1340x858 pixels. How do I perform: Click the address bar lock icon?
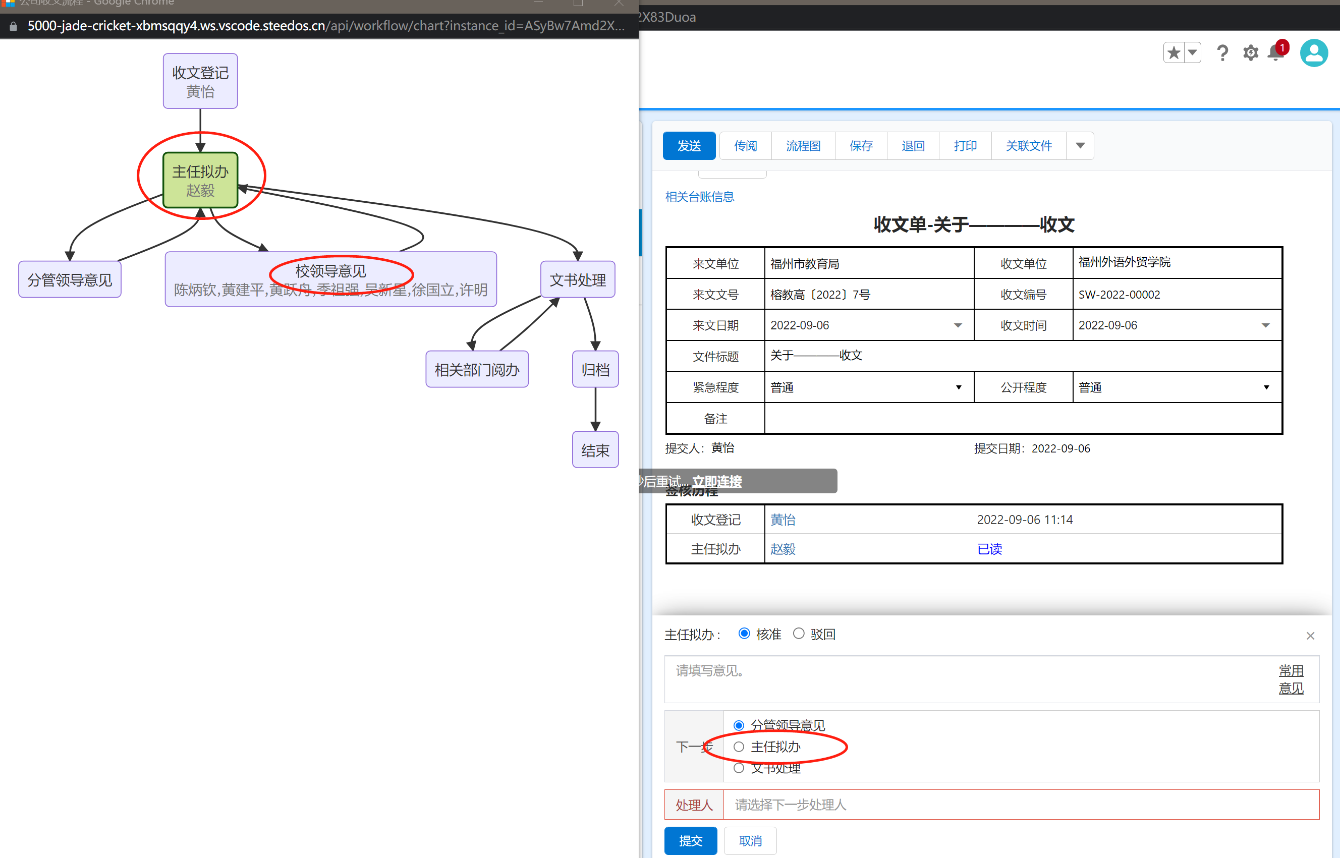point(14,26)
